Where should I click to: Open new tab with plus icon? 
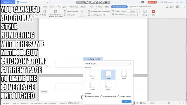(x=53, y=2)
